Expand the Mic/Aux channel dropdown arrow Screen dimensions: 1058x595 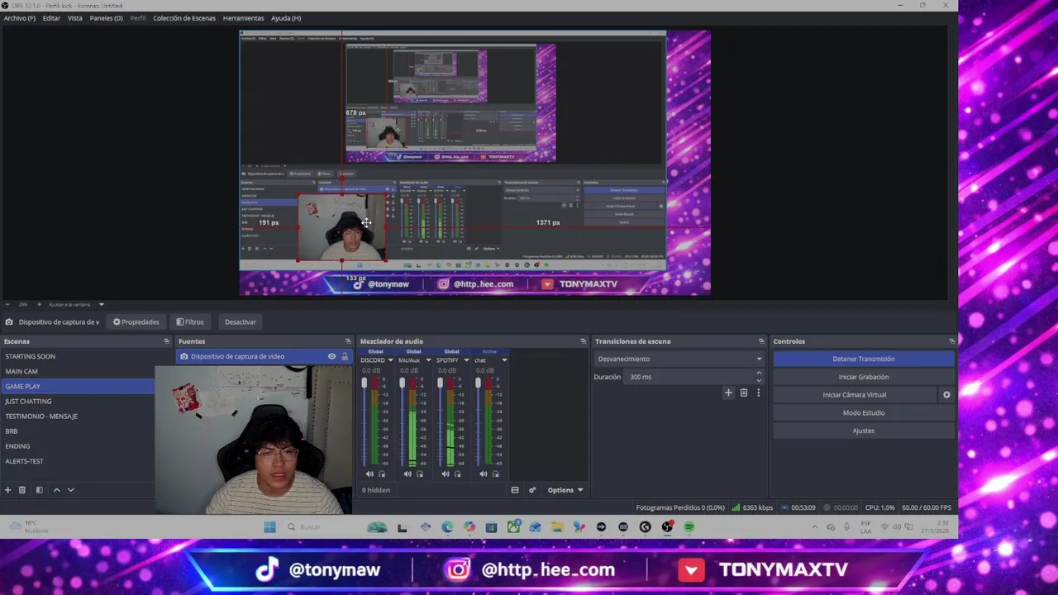(x=428, y=360)
